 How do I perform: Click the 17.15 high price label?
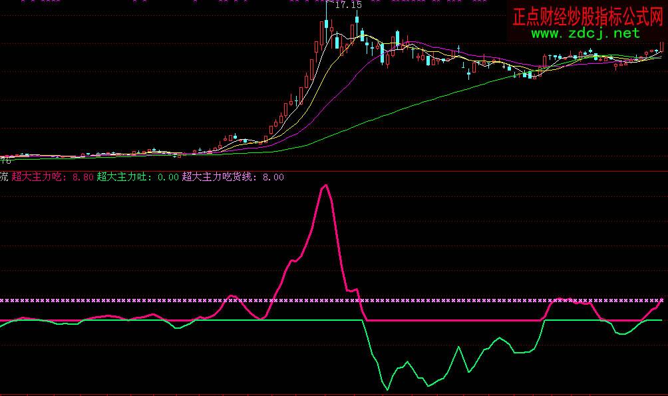[x=348, y=5]
